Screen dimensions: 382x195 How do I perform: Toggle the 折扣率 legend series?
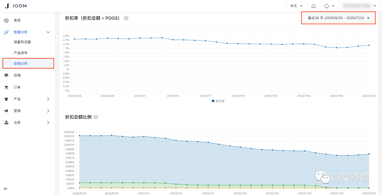pos(218,101)
